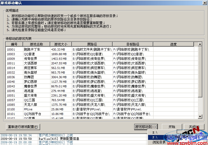Select the 大话西游 game name

pyautogui.click(x=30, y=63)
